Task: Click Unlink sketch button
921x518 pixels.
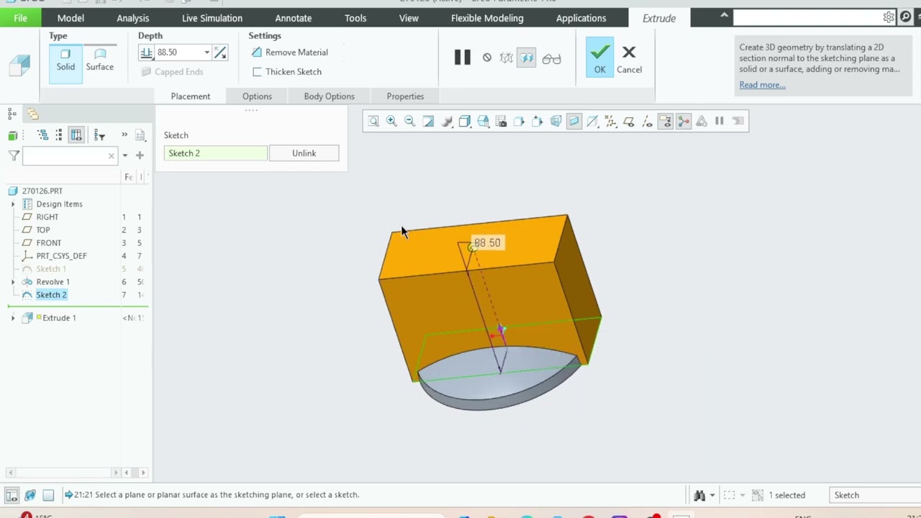Action: pyautogui.click(x=304, y=153)
